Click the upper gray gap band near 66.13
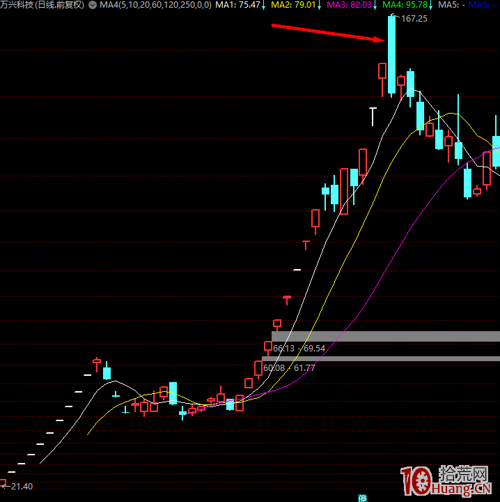 pos(386,337)
